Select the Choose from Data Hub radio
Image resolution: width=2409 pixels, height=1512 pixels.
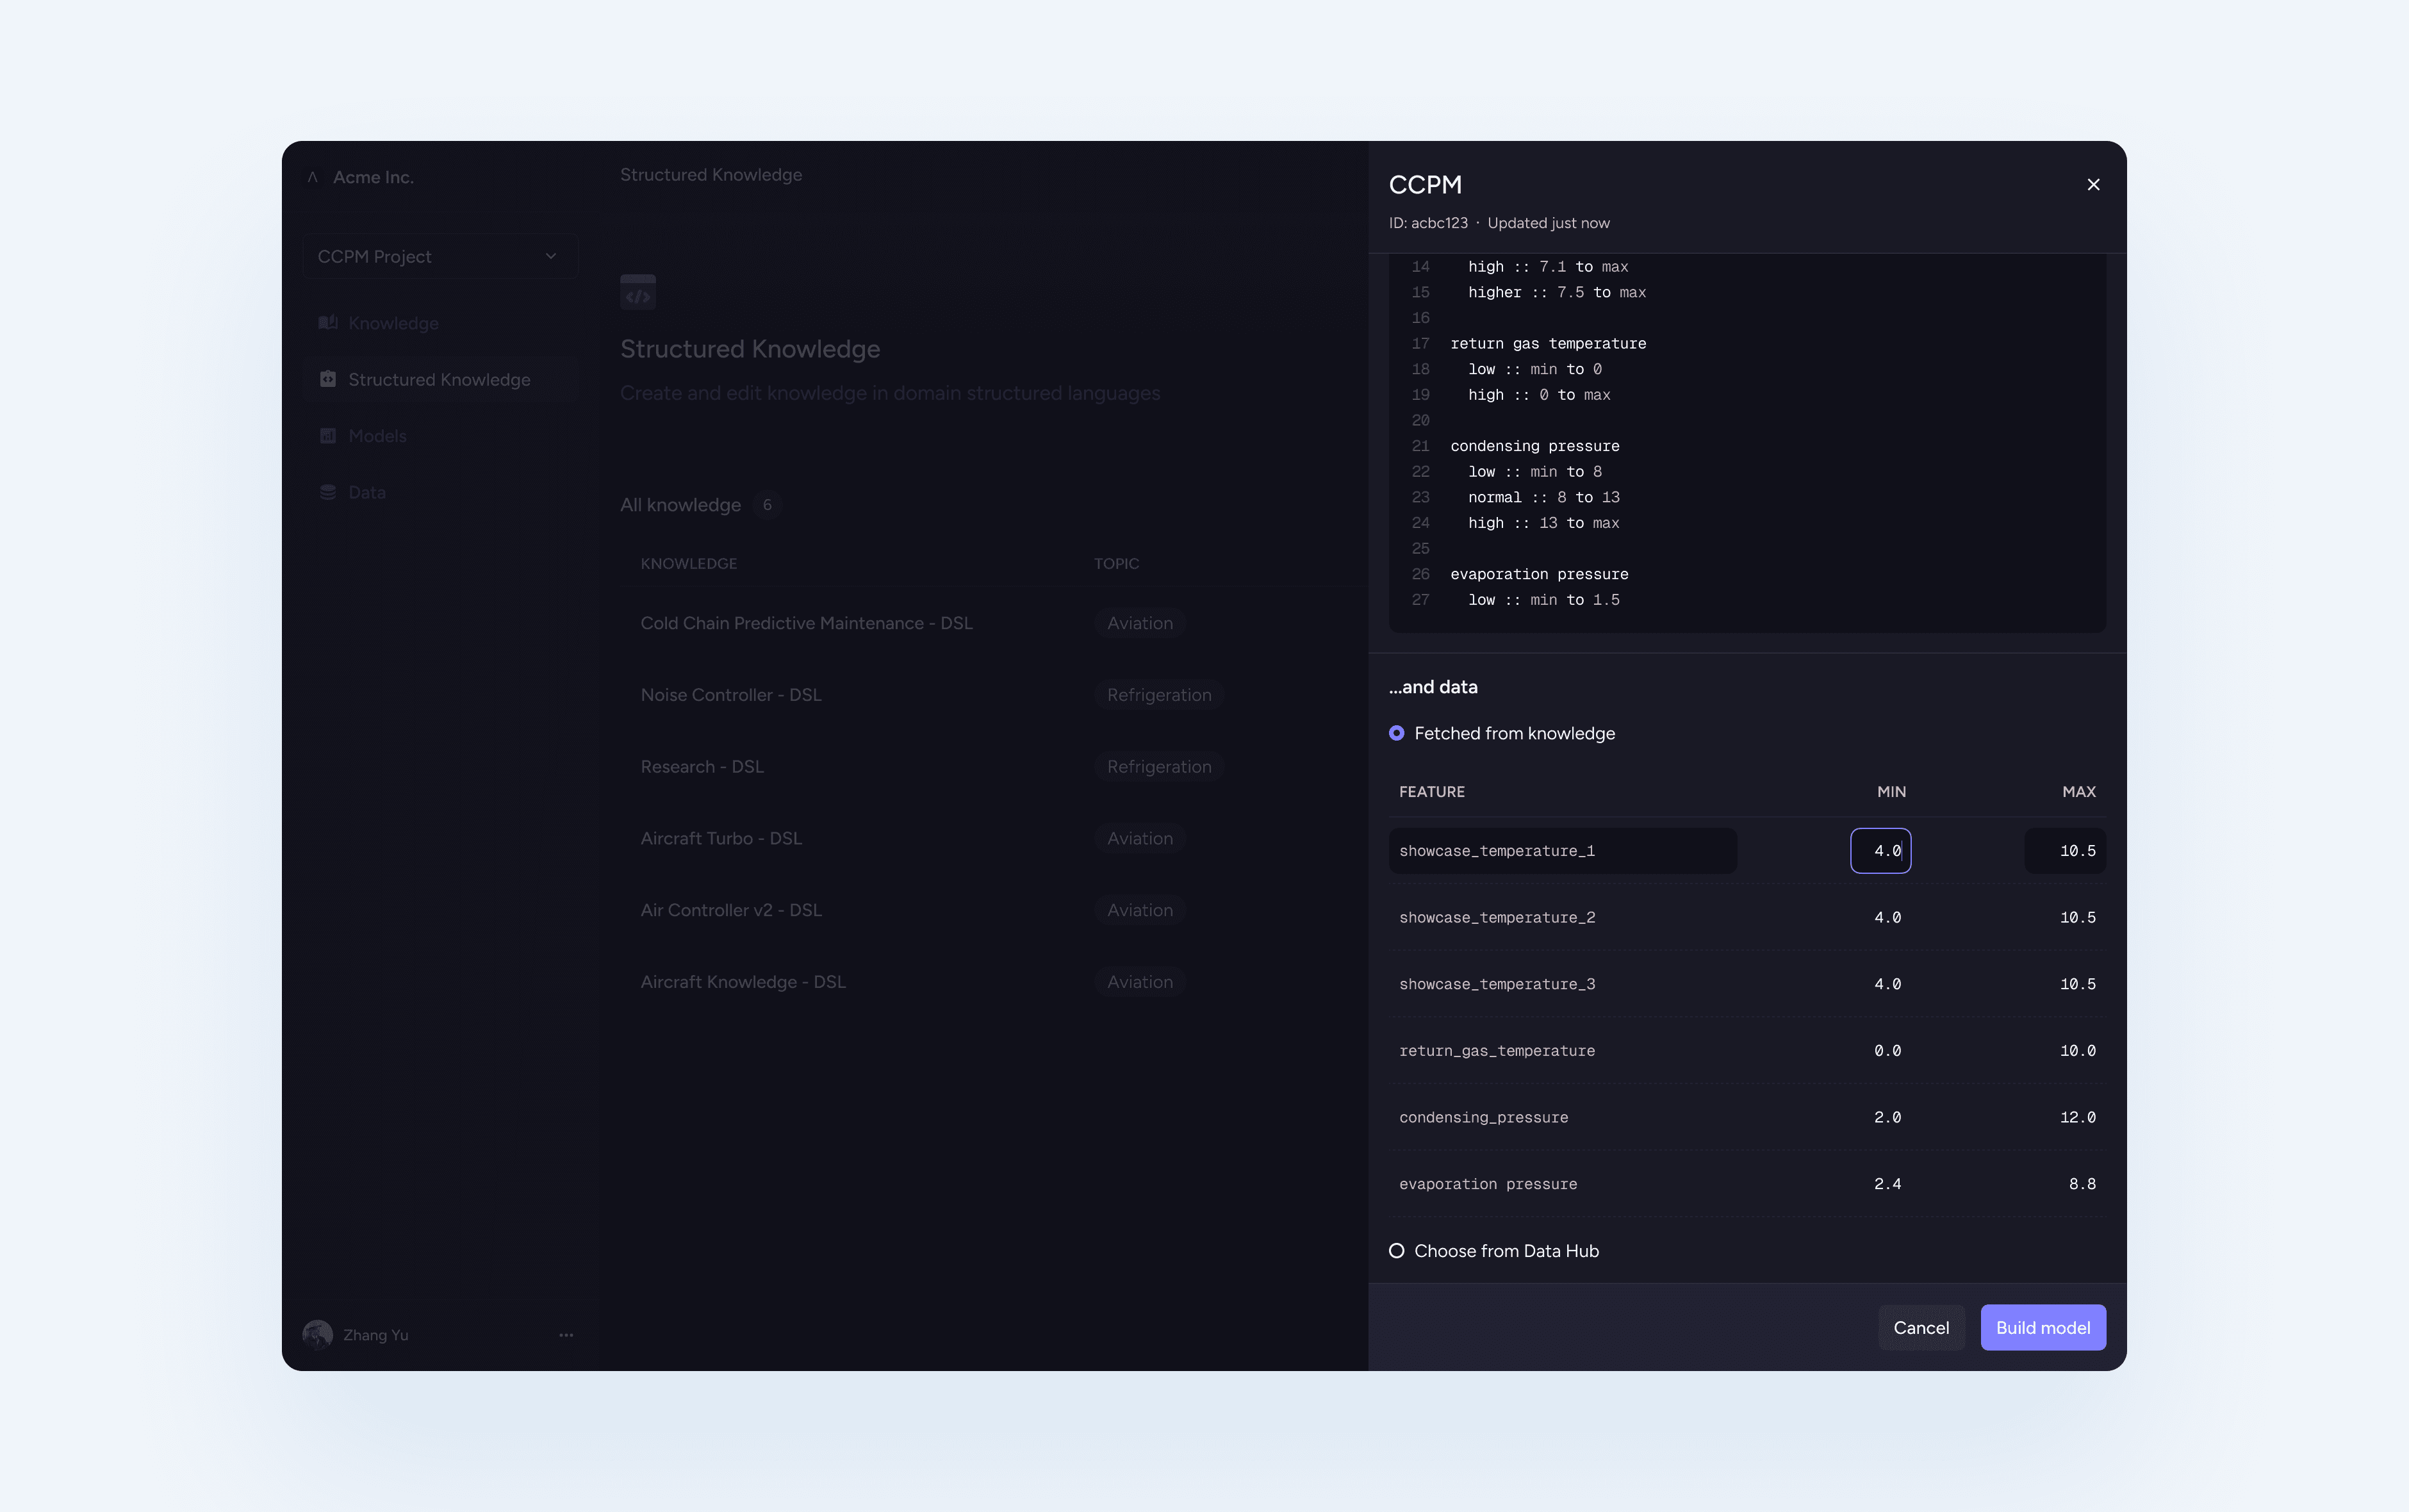click(1397, 1250)
